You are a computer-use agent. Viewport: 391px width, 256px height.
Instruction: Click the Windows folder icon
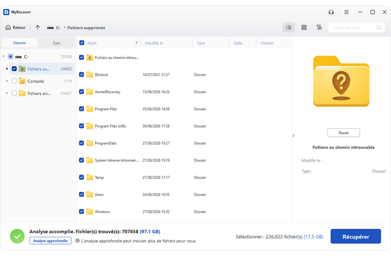coord(90,211)
